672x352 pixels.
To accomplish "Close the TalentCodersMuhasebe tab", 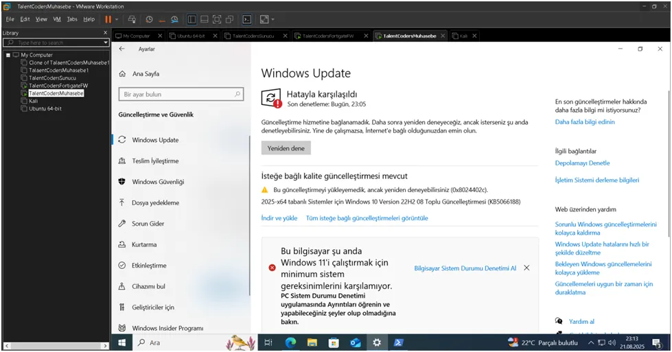I will pos(443,36).
